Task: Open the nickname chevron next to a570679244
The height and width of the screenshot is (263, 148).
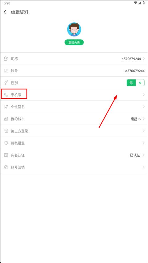Action: click(x=144, y=59)
